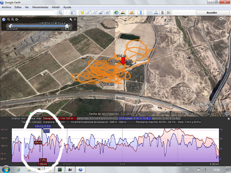Click time slider play animation clock icon
Image resolution: width=231 pixels, height=173 pixels.
[x=17, y=19]
